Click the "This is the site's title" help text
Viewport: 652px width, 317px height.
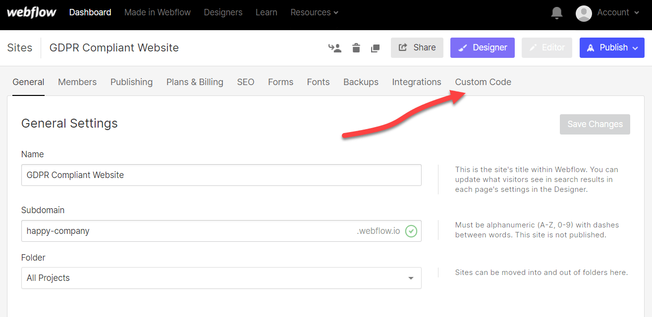coord(537,180)
